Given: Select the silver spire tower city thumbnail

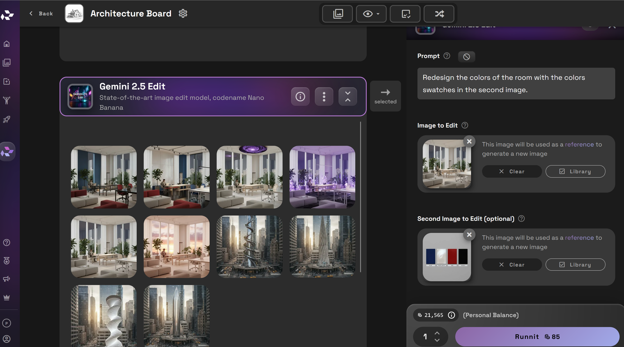Looking at the screenshot, I should [x=177, y=316].
